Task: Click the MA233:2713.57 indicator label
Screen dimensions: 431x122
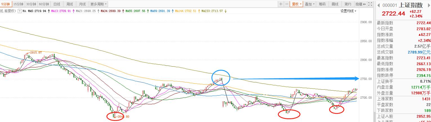Action: pyautogui.click(x=212, y=11)
